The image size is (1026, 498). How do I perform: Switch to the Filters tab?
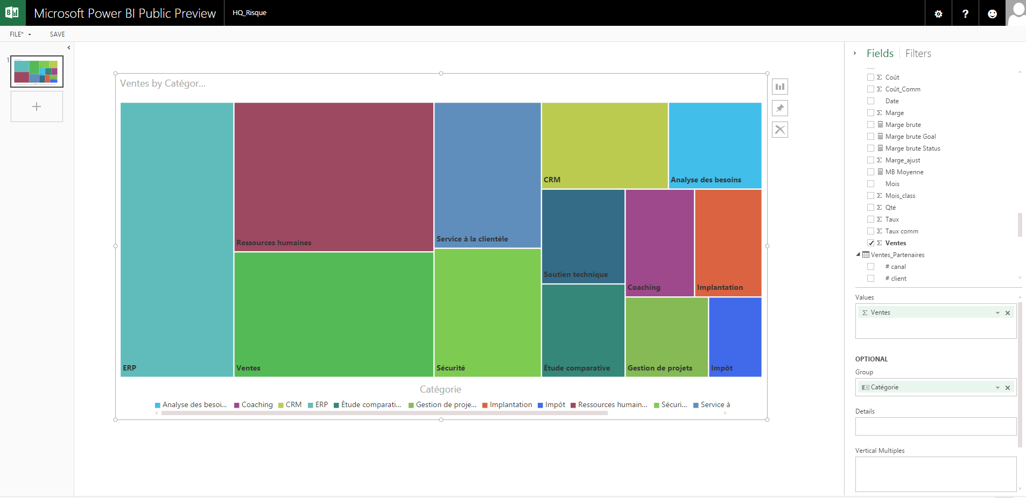pyautogui.click(x=918, y=53)
